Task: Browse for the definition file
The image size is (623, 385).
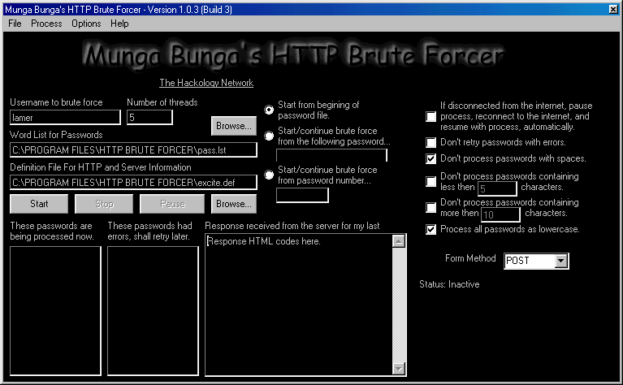Action: click(233, 203)
